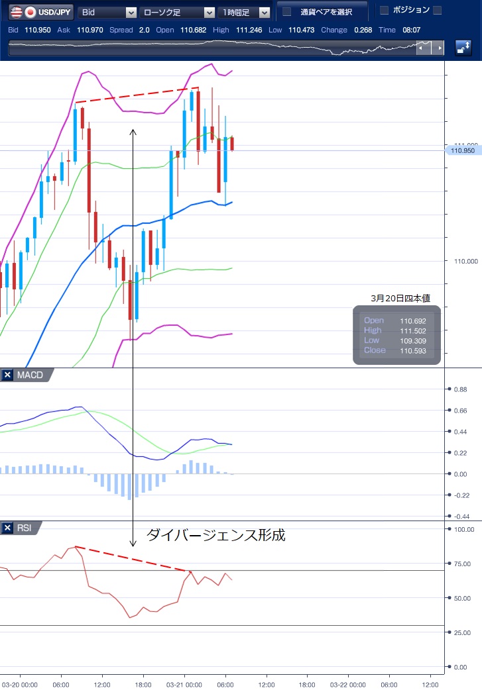Click the 3月20日 four-values info box
482x694 pixels.
[x=396, y=335]
